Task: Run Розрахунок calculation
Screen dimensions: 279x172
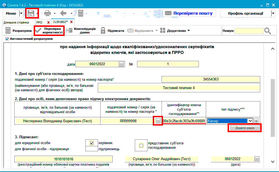Action: [18, 31]
